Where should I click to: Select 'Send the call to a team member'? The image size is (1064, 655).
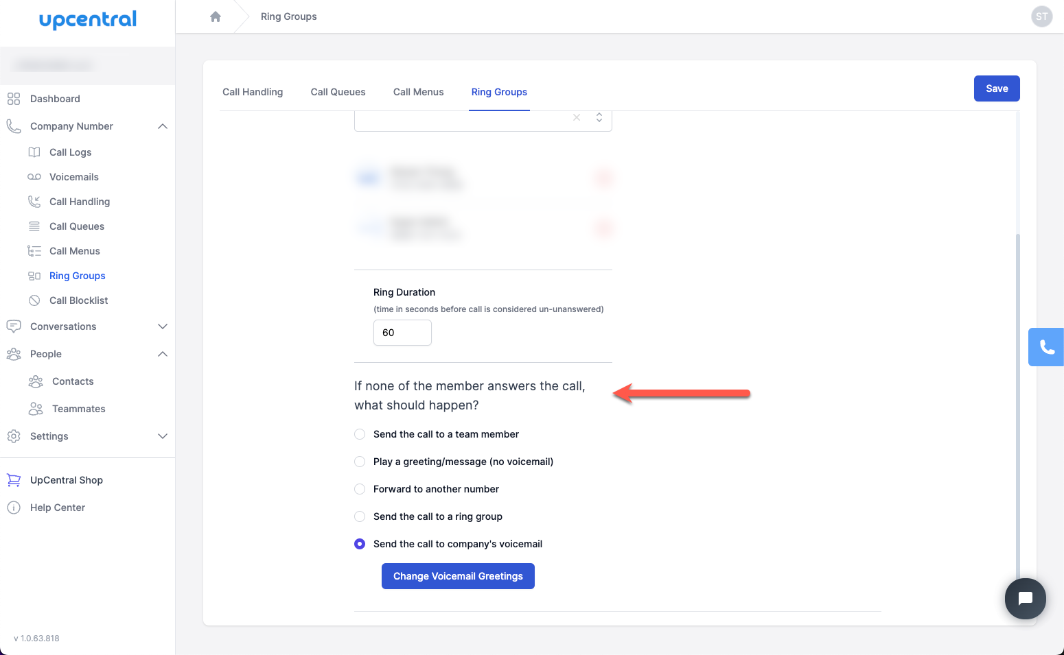pyautogui.click(x=360, y=434)
